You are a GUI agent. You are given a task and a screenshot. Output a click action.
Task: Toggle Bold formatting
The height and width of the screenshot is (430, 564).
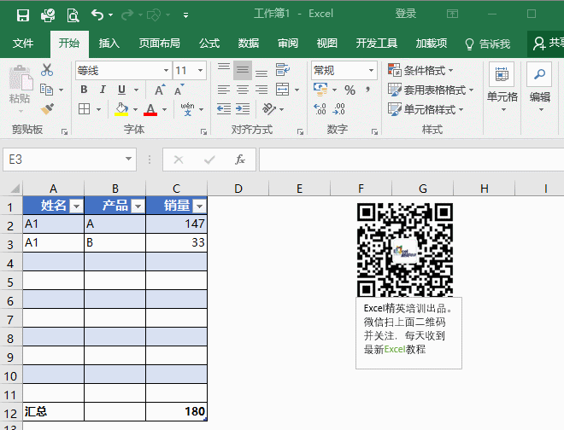coord(84,90)
